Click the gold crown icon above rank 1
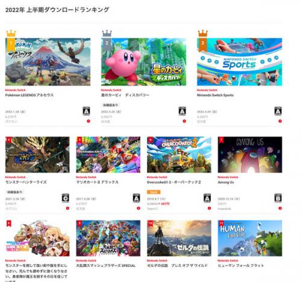This screenshot has height=282, width=301. click(x=11, y=34)
